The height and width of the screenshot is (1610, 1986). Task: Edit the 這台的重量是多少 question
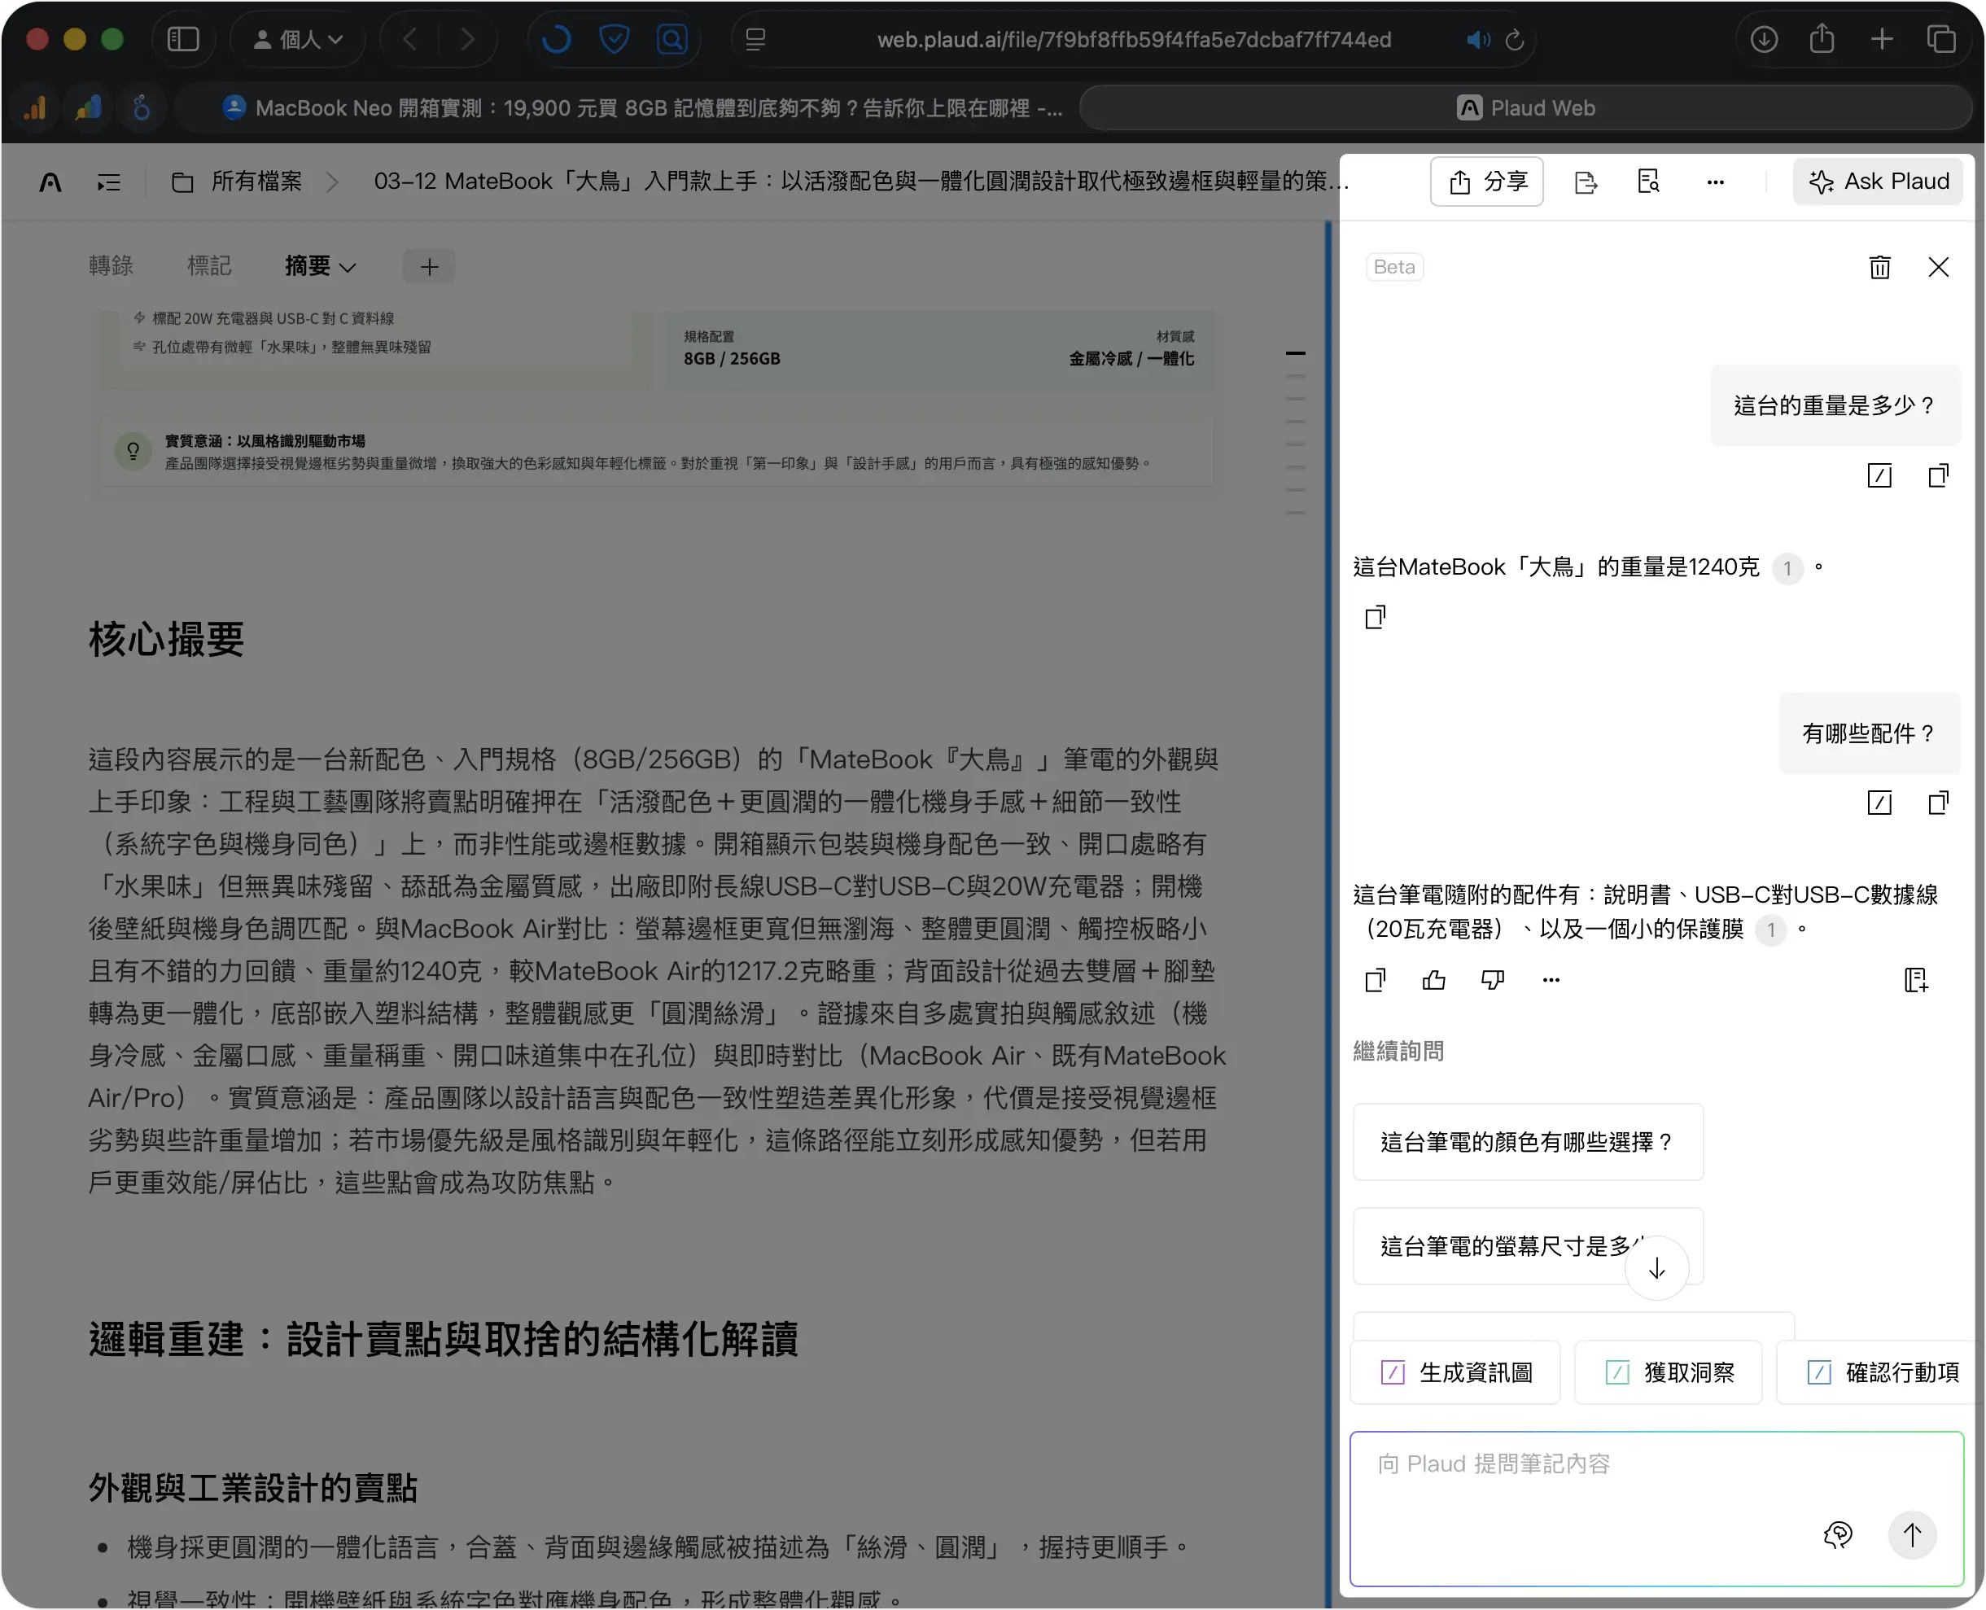click(1879, 476)
